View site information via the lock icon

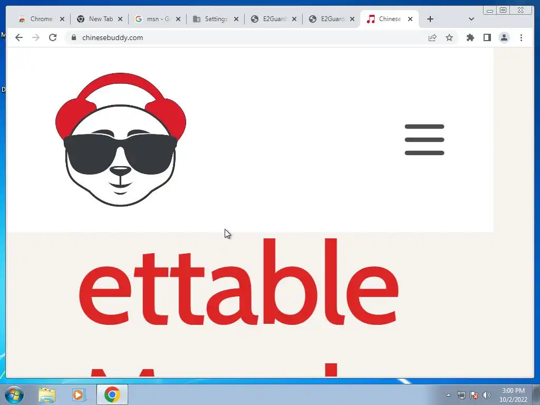(73, 37)
